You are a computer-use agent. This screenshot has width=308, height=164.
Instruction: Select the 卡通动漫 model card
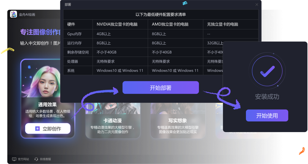pyautogui.click(x=113, y=121)
